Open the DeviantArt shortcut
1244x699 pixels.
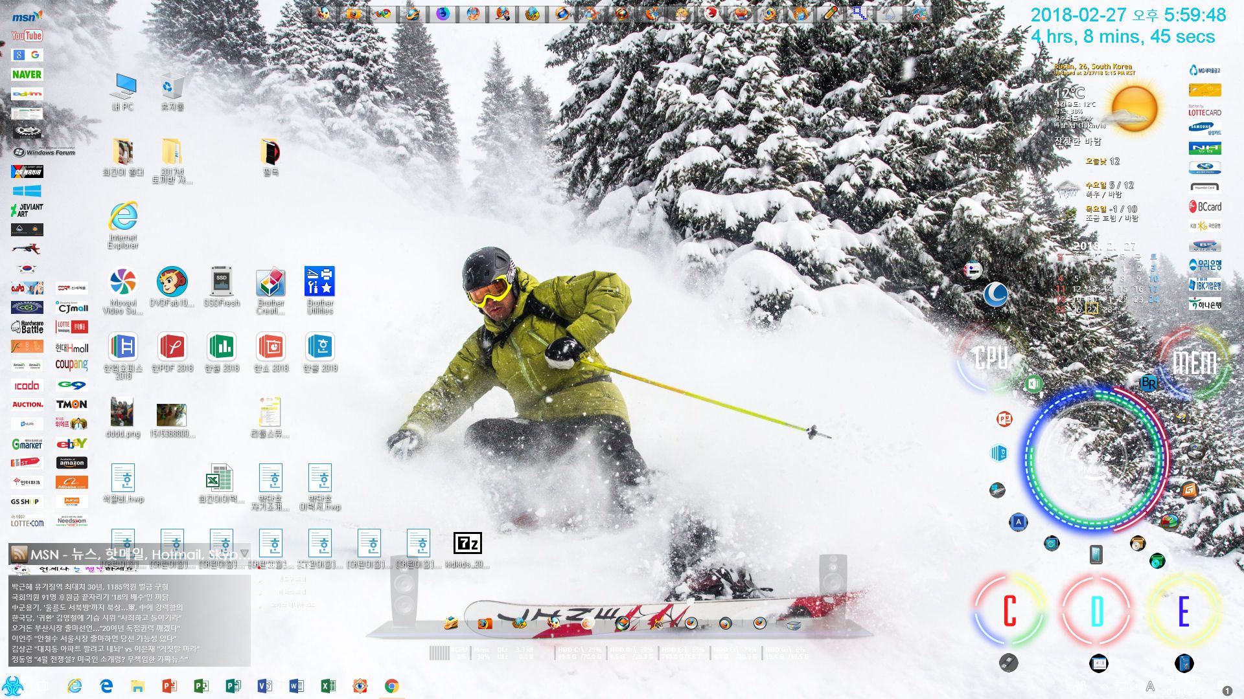point(27,210)
